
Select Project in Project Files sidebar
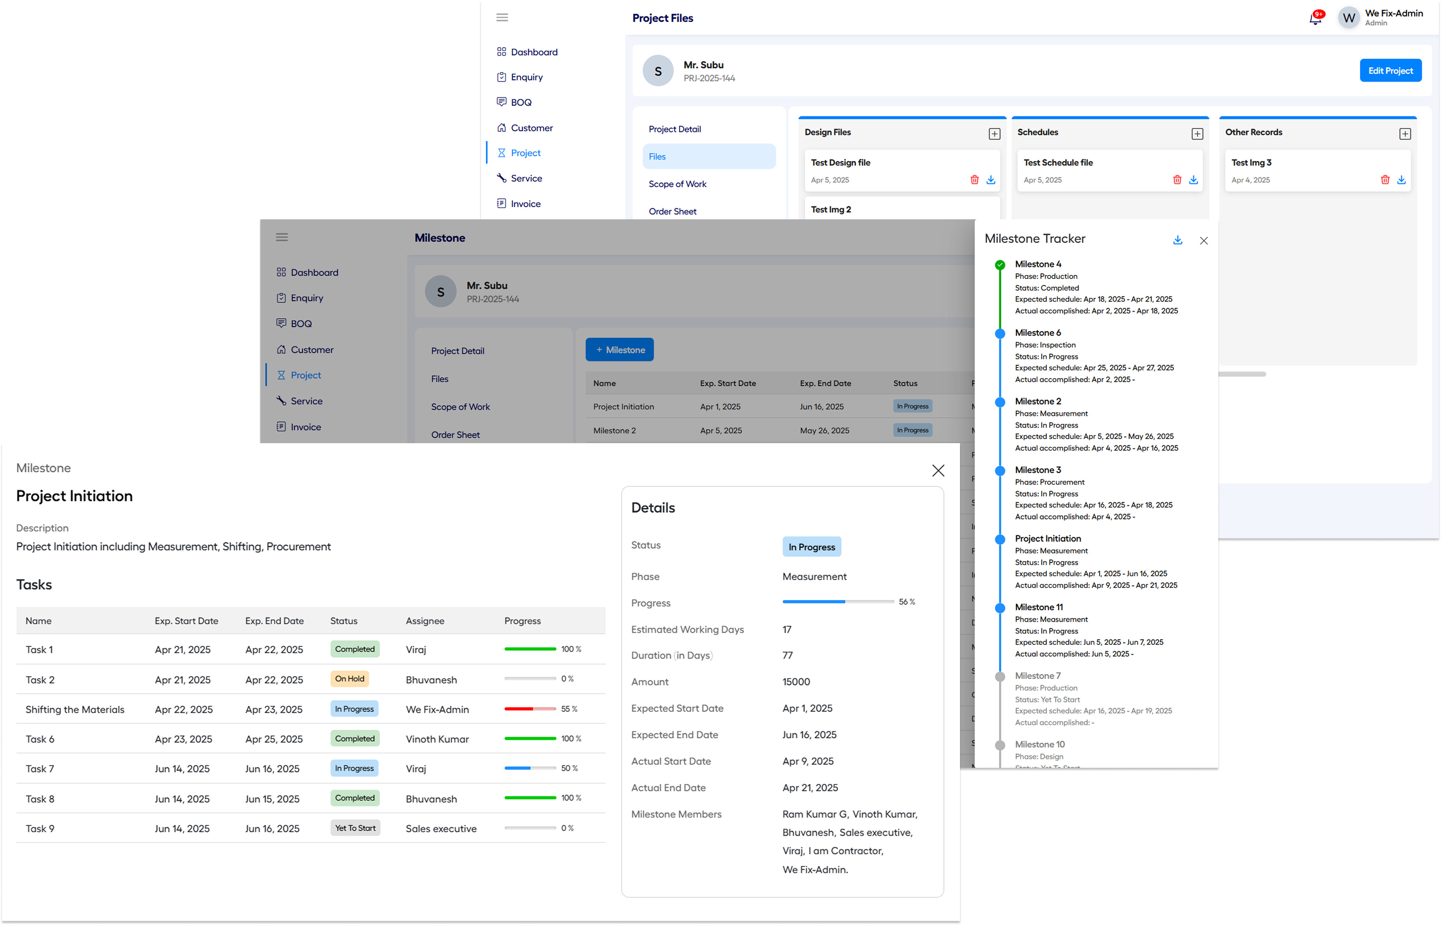[525, 153]
